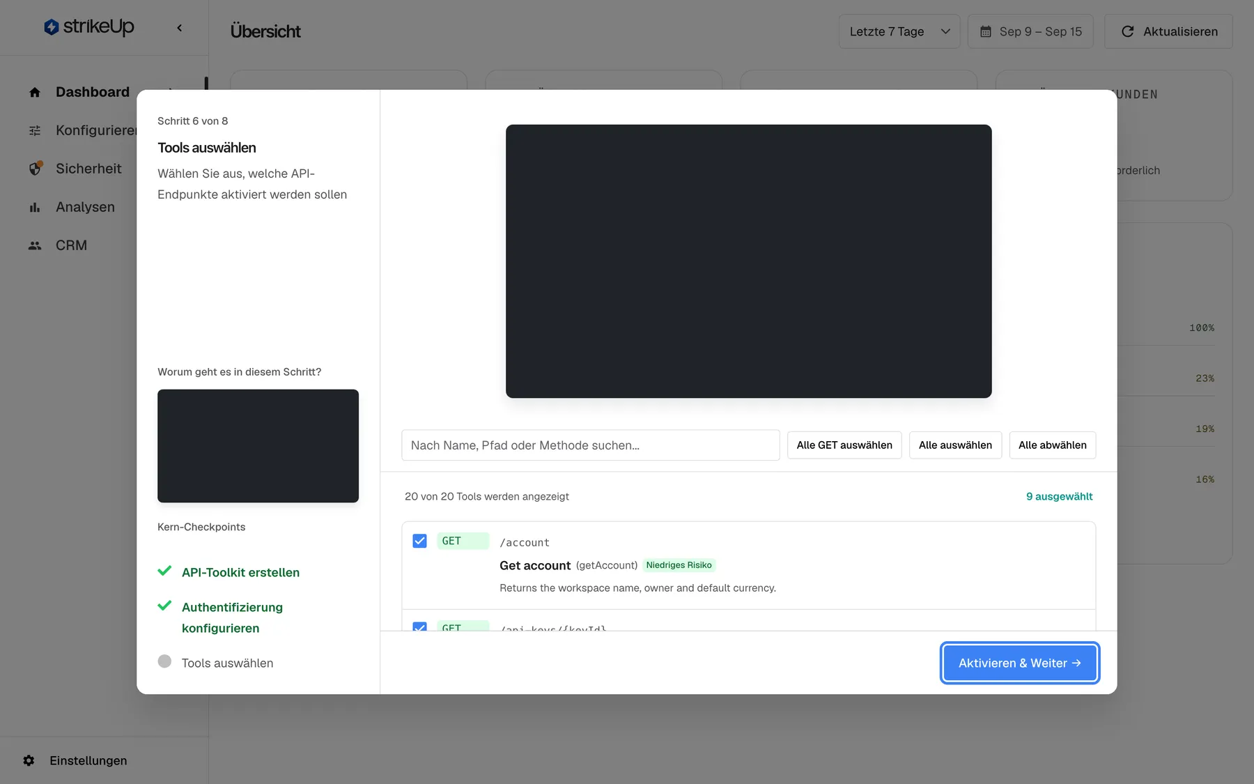Select CRM in the sidebar
Viewport: 1254px width, 784px height.
tap(71, 245)
